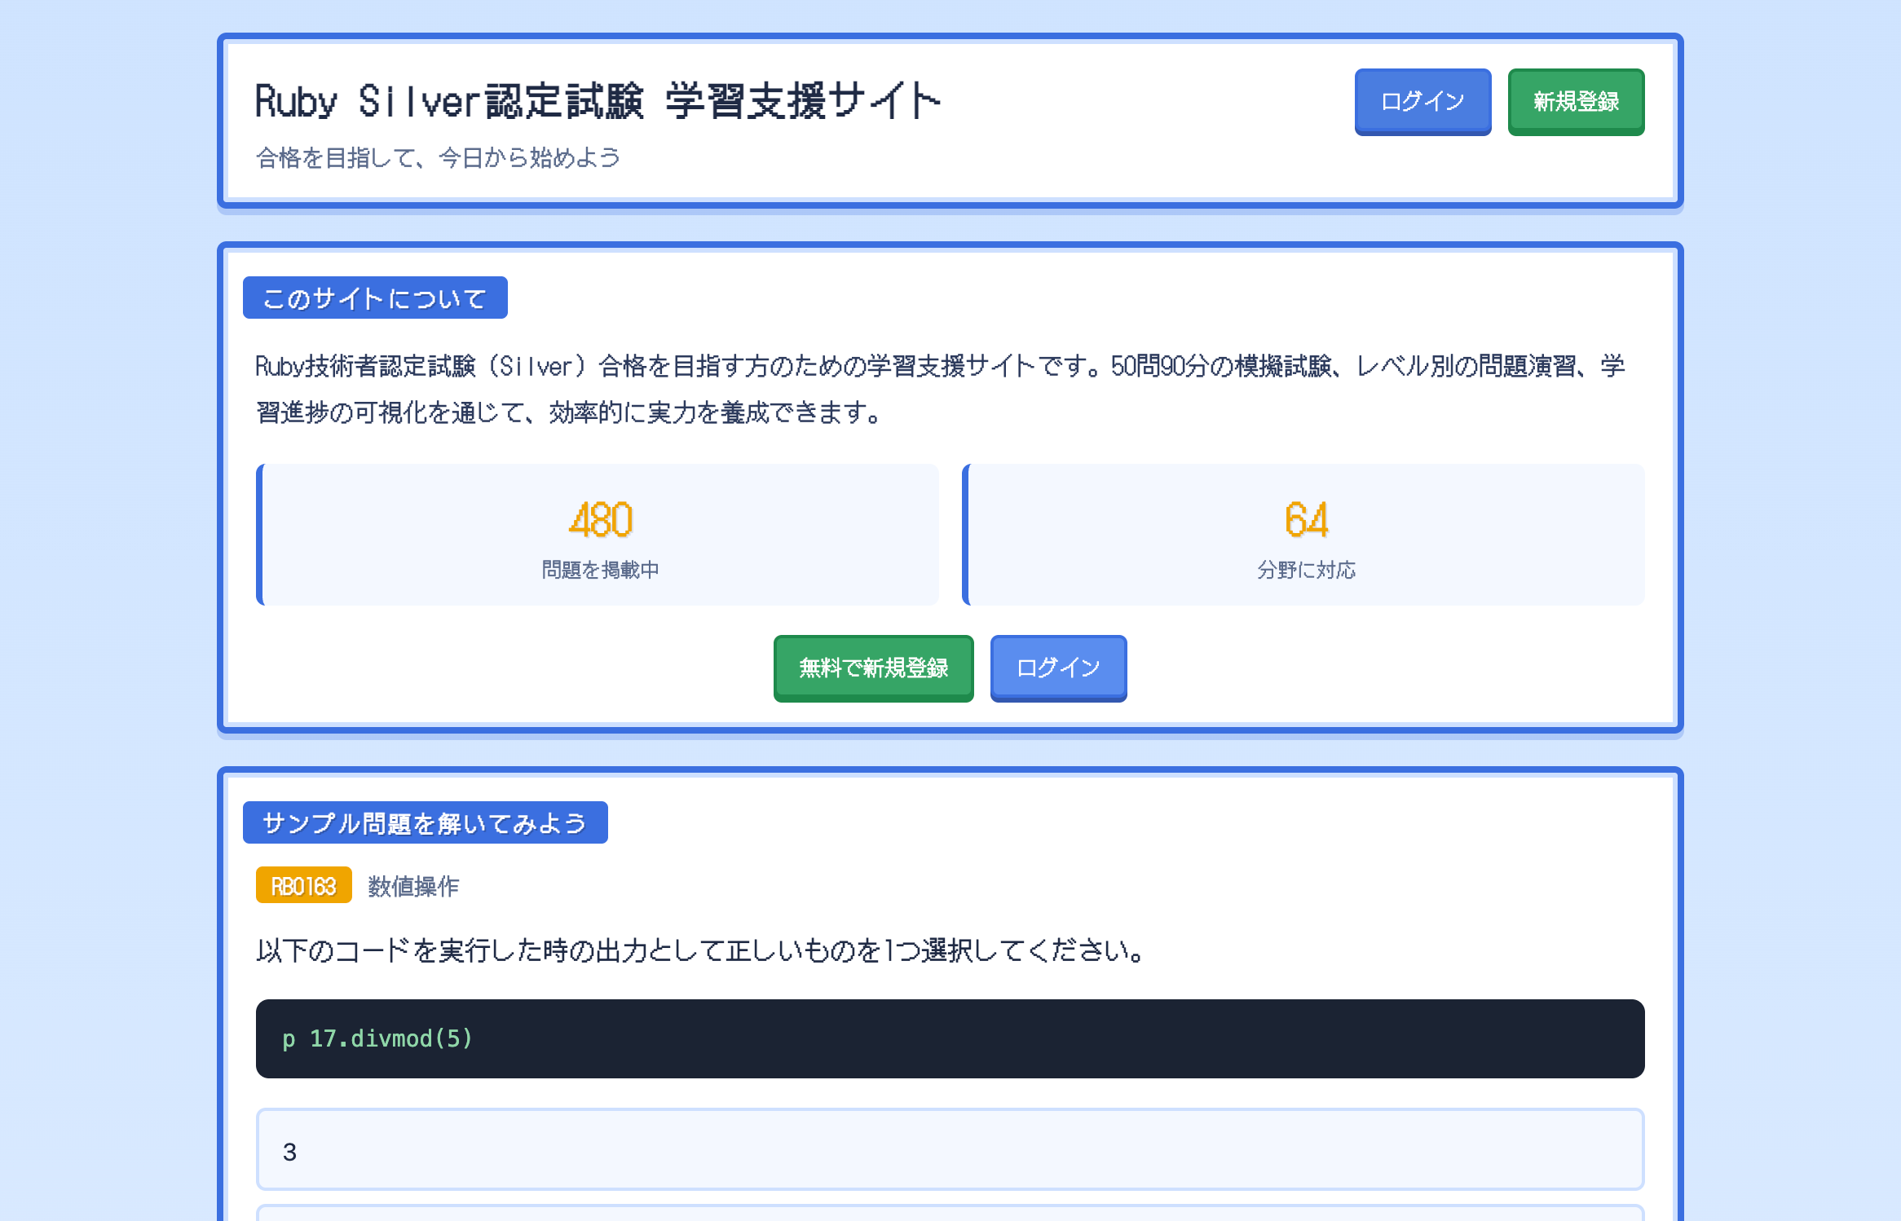Click the 無料で新規登録 button

coord(873,668)
